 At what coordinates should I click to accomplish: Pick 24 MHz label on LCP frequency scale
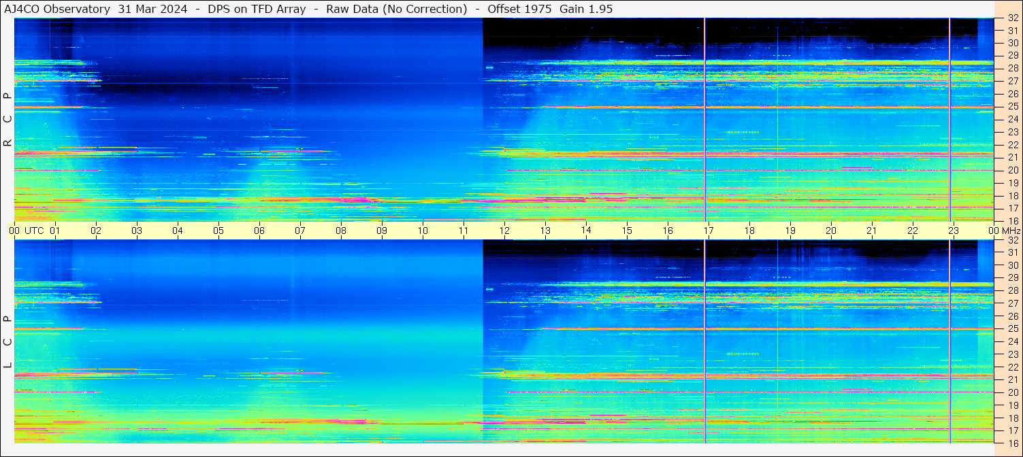[x=1013, y=341]
